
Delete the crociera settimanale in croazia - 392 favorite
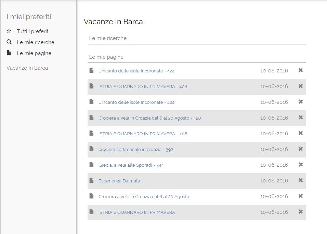tap(301, 149)
